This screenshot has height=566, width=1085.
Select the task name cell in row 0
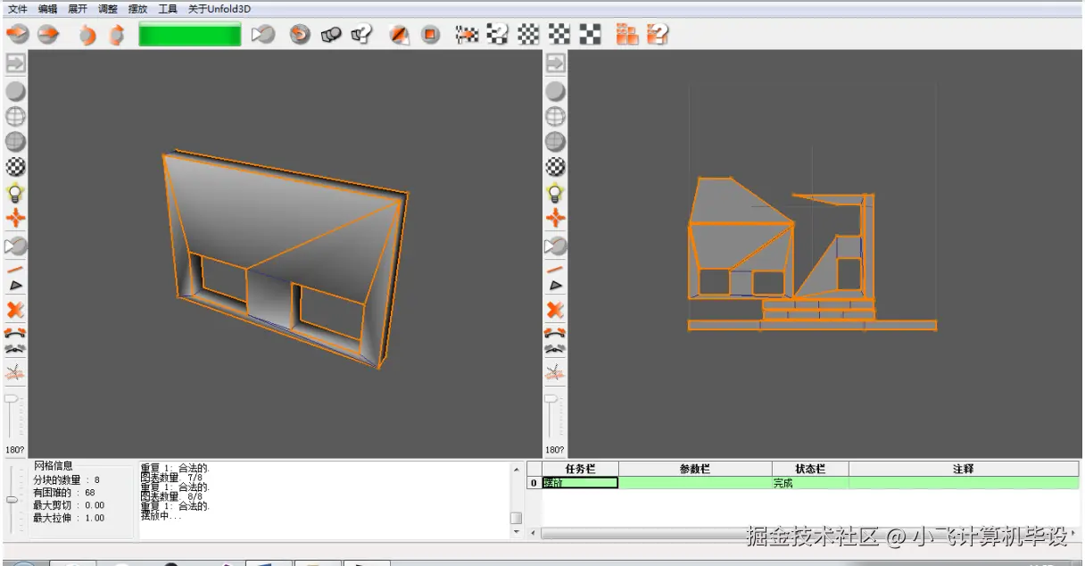580,483
